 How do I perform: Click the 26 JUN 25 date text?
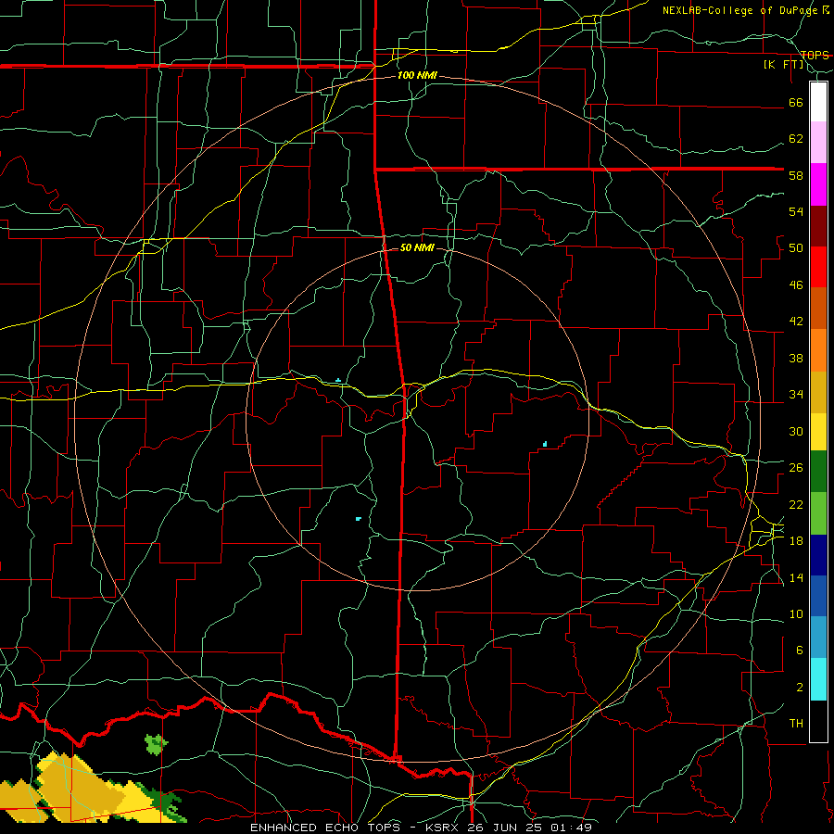[504, 828]
